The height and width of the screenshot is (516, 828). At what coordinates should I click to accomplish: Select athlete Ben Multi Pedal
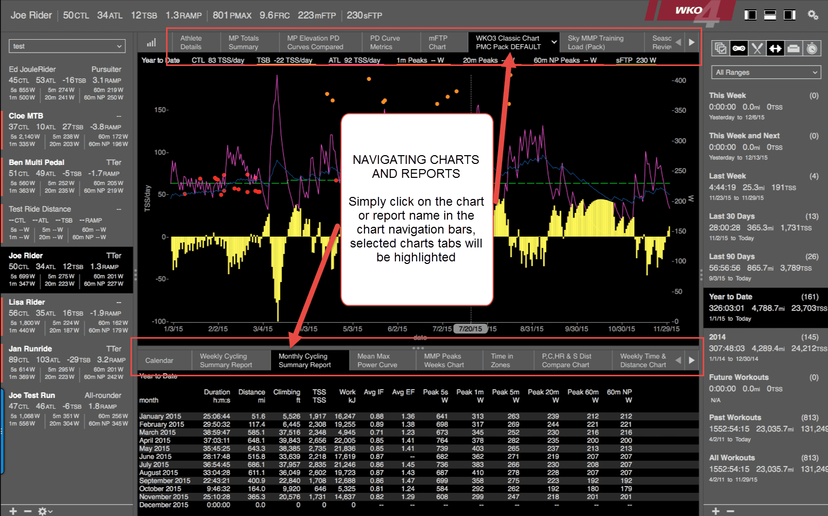[67, 176]
